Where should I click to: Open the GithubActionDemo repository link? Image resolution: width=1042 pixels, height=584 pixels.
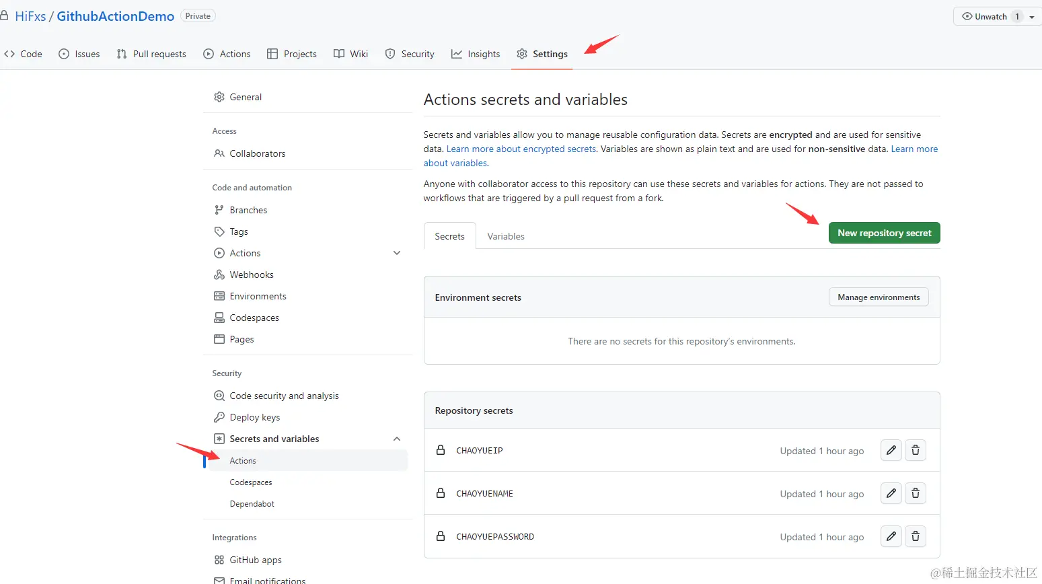click(x=116, y=16)
